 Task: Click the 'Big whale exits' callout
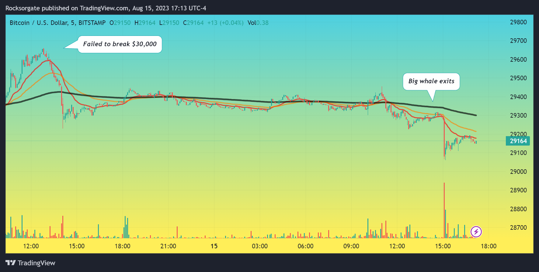431,81
